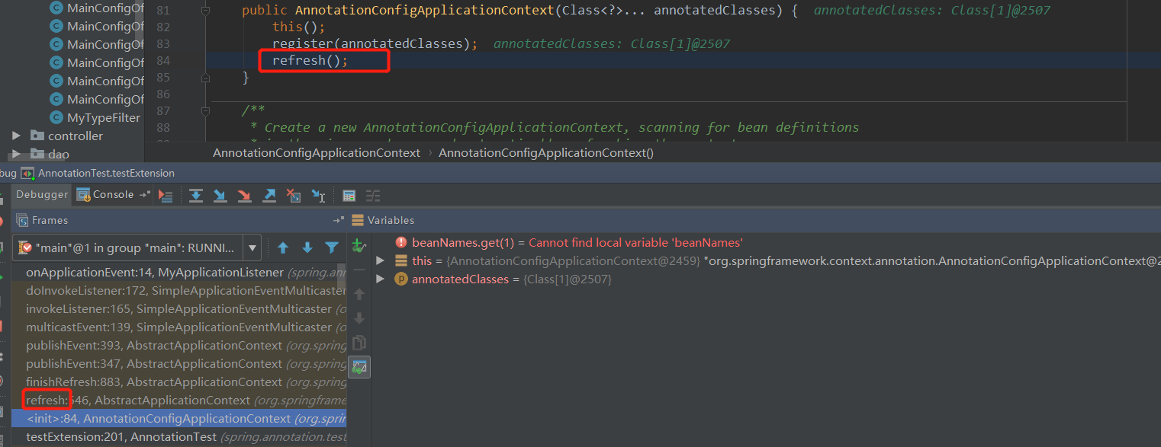Select the "main"@1 thread combo box
Image resolution: width=1161 pixels, height=447 pixels.
[137, 247]
